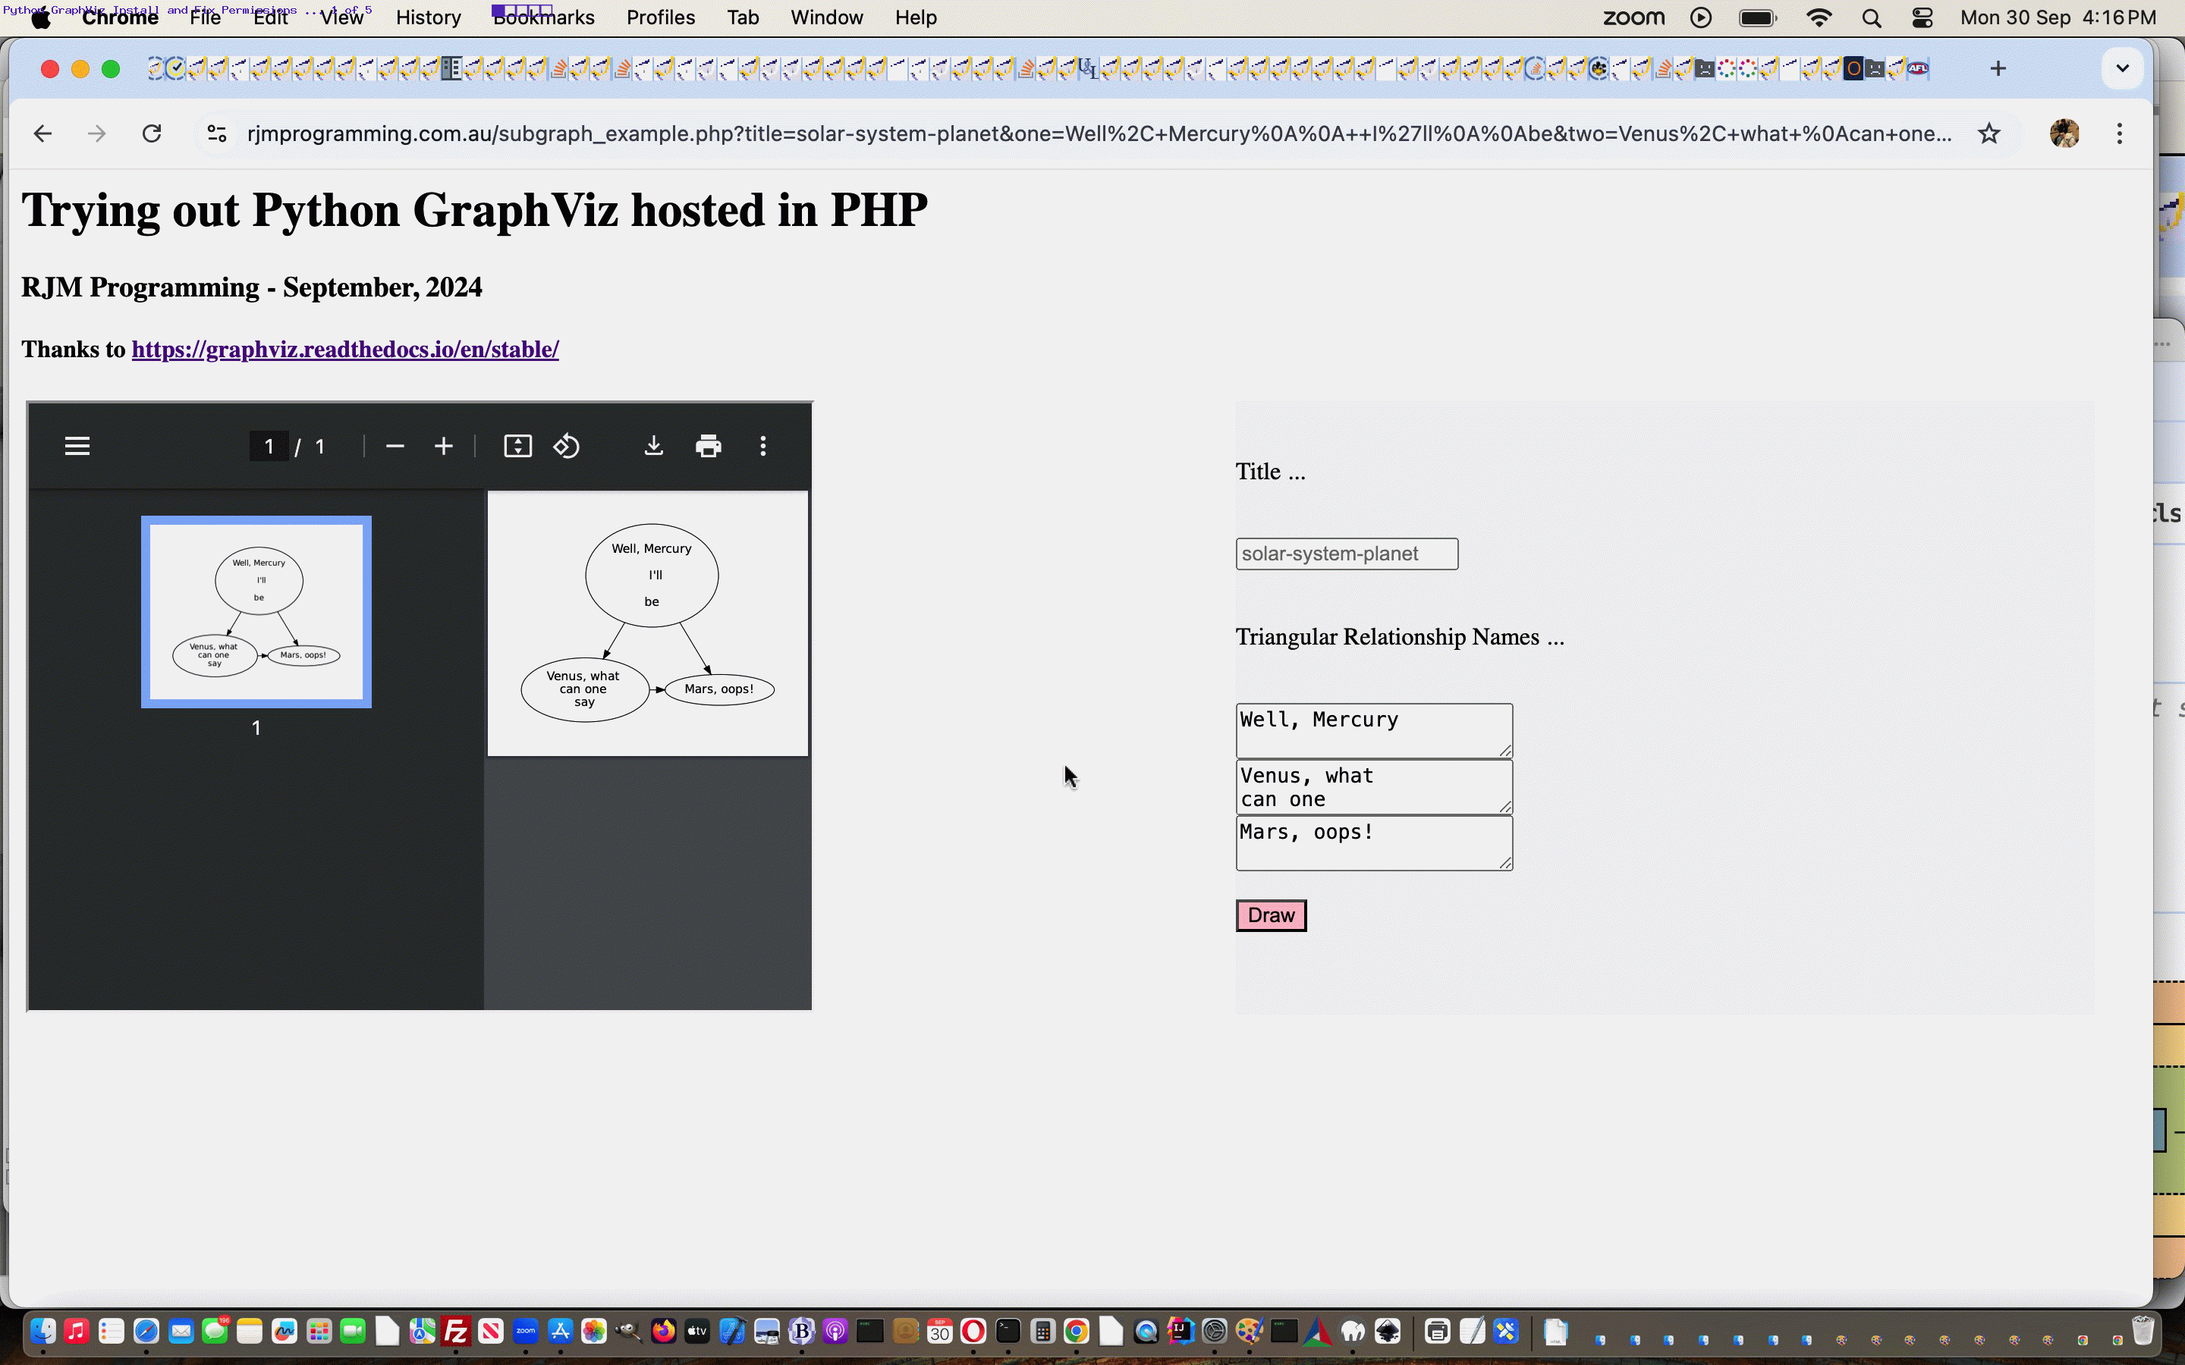Click the PDF more options icon

(x=763, y=447)
